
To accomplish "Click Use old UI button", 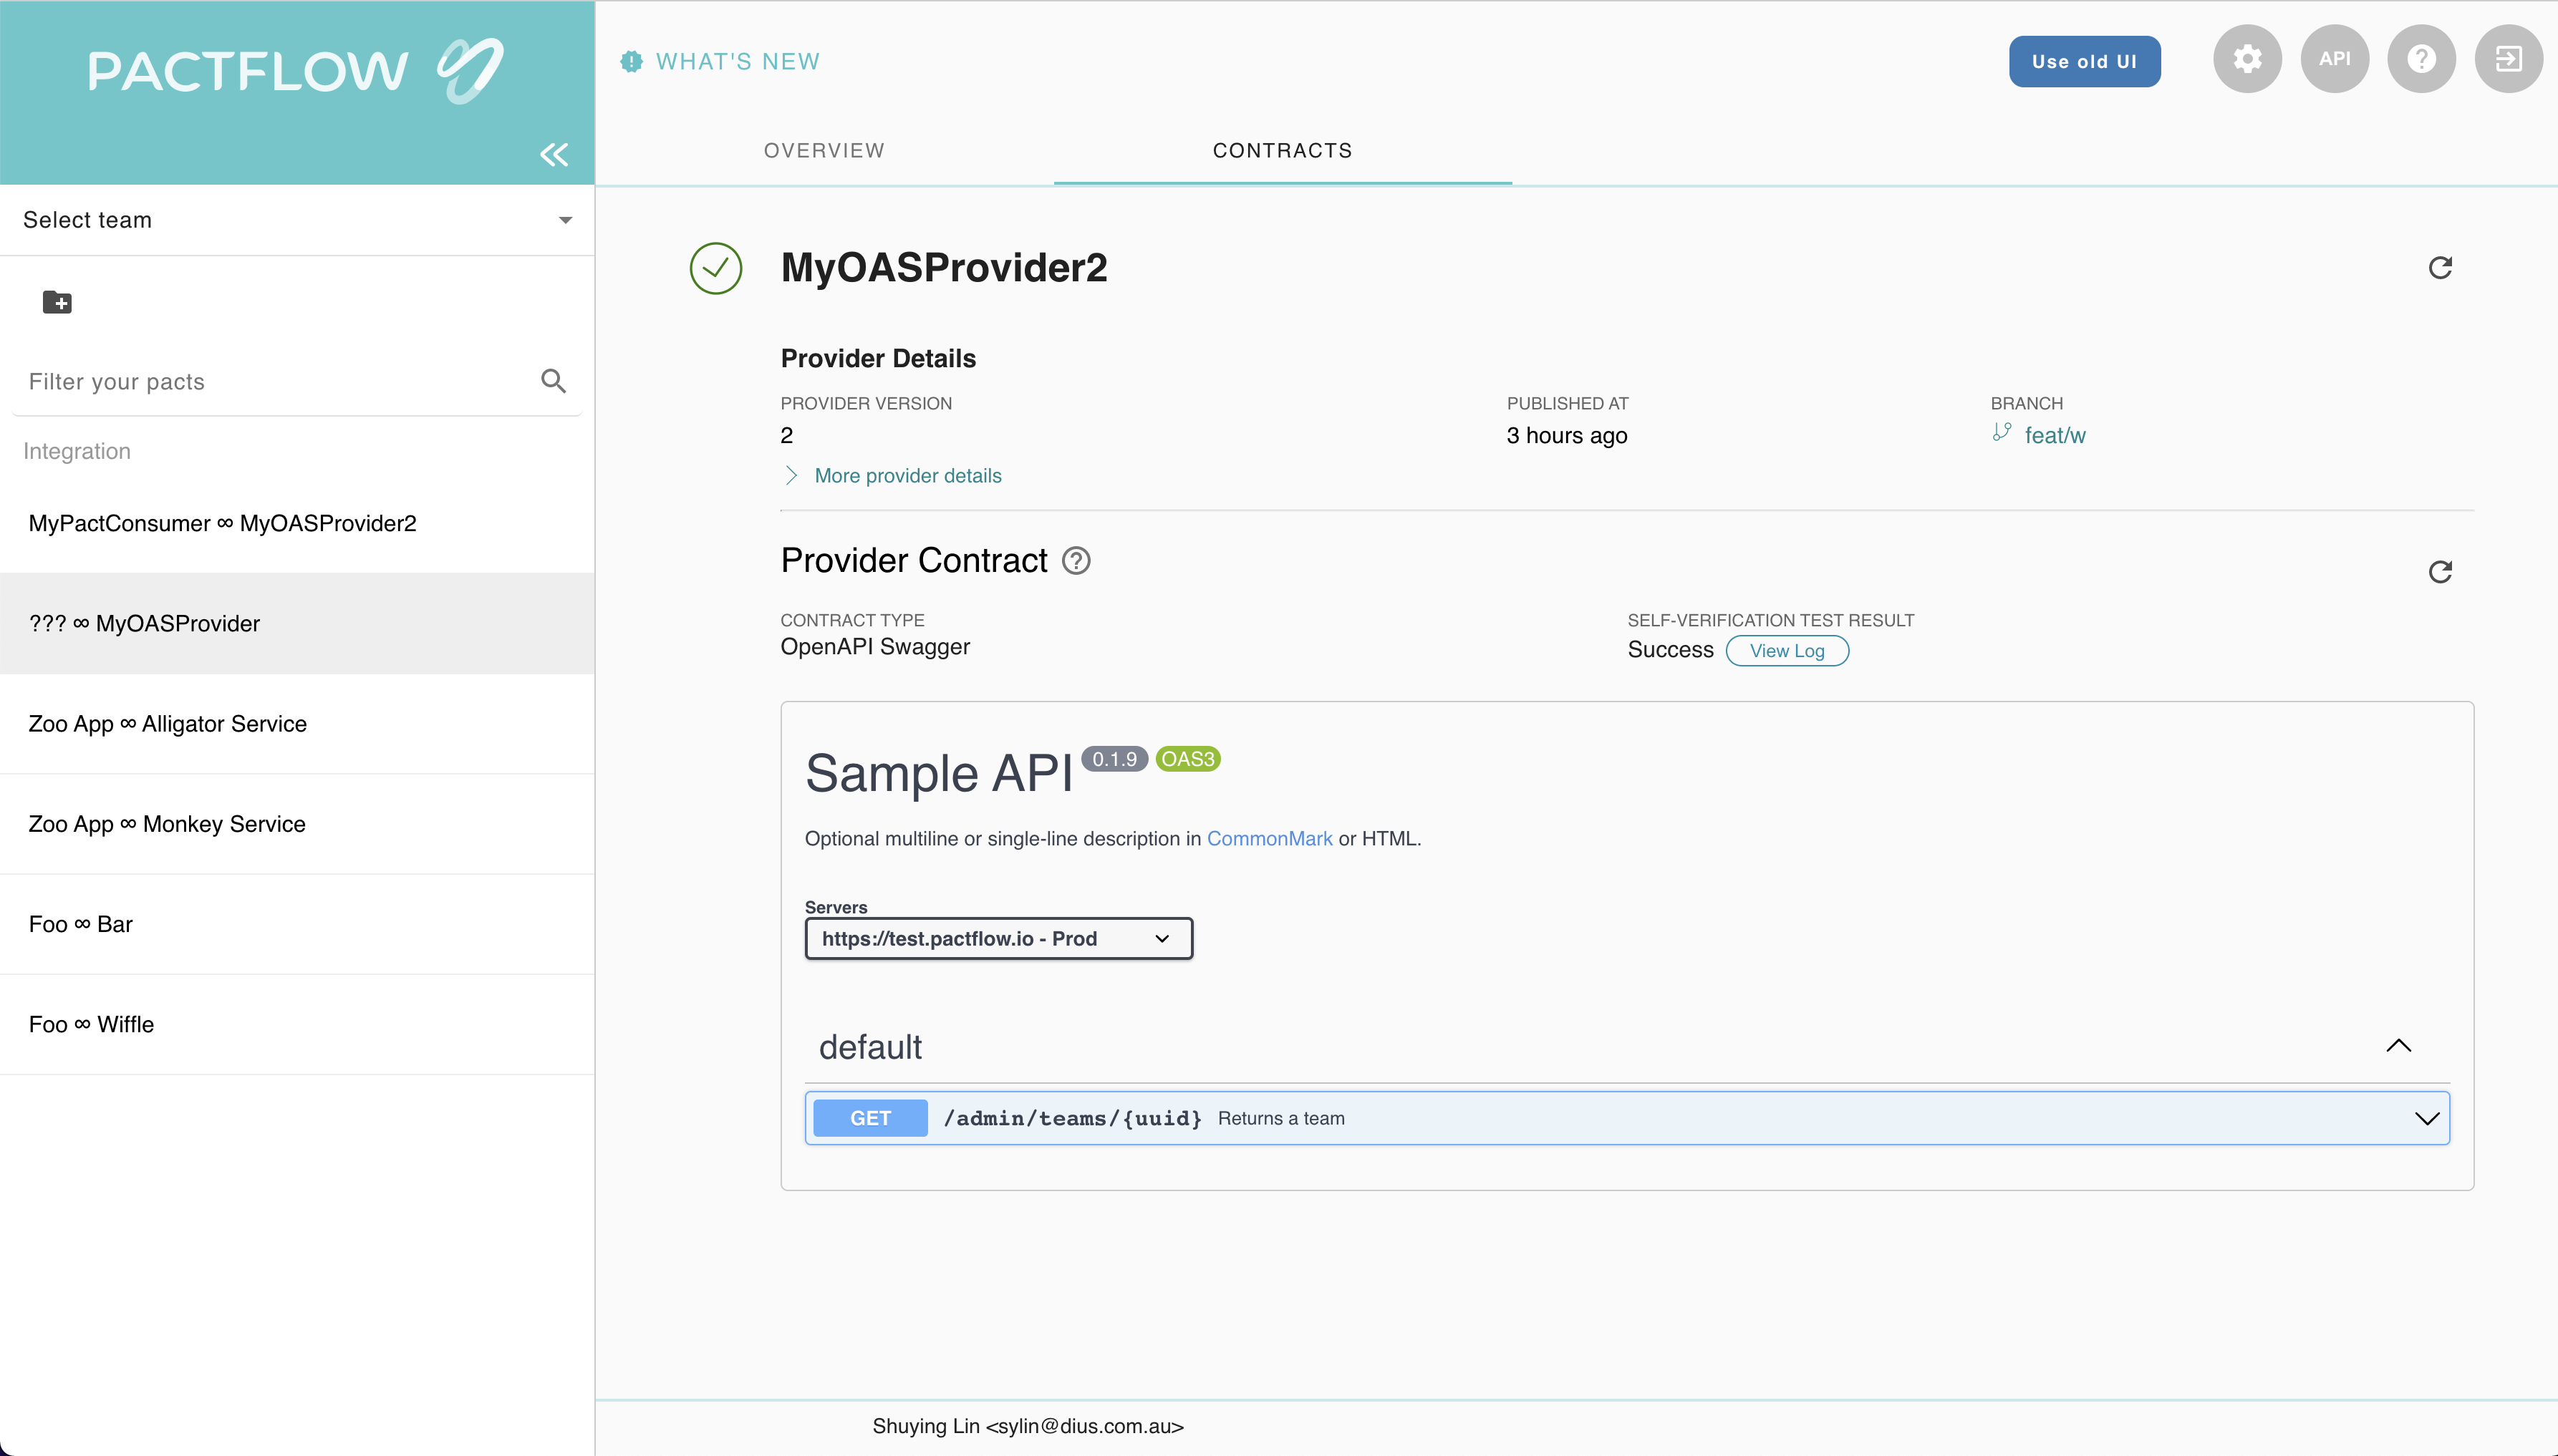I will (2085, 59).
